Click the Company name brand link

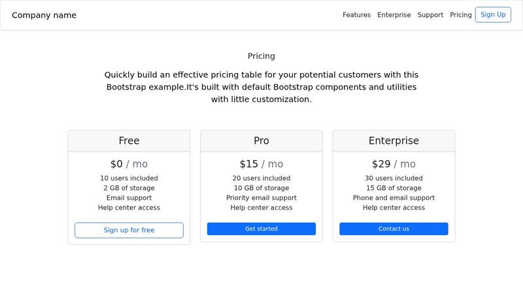pyautogui.click(x=44, y=15)
